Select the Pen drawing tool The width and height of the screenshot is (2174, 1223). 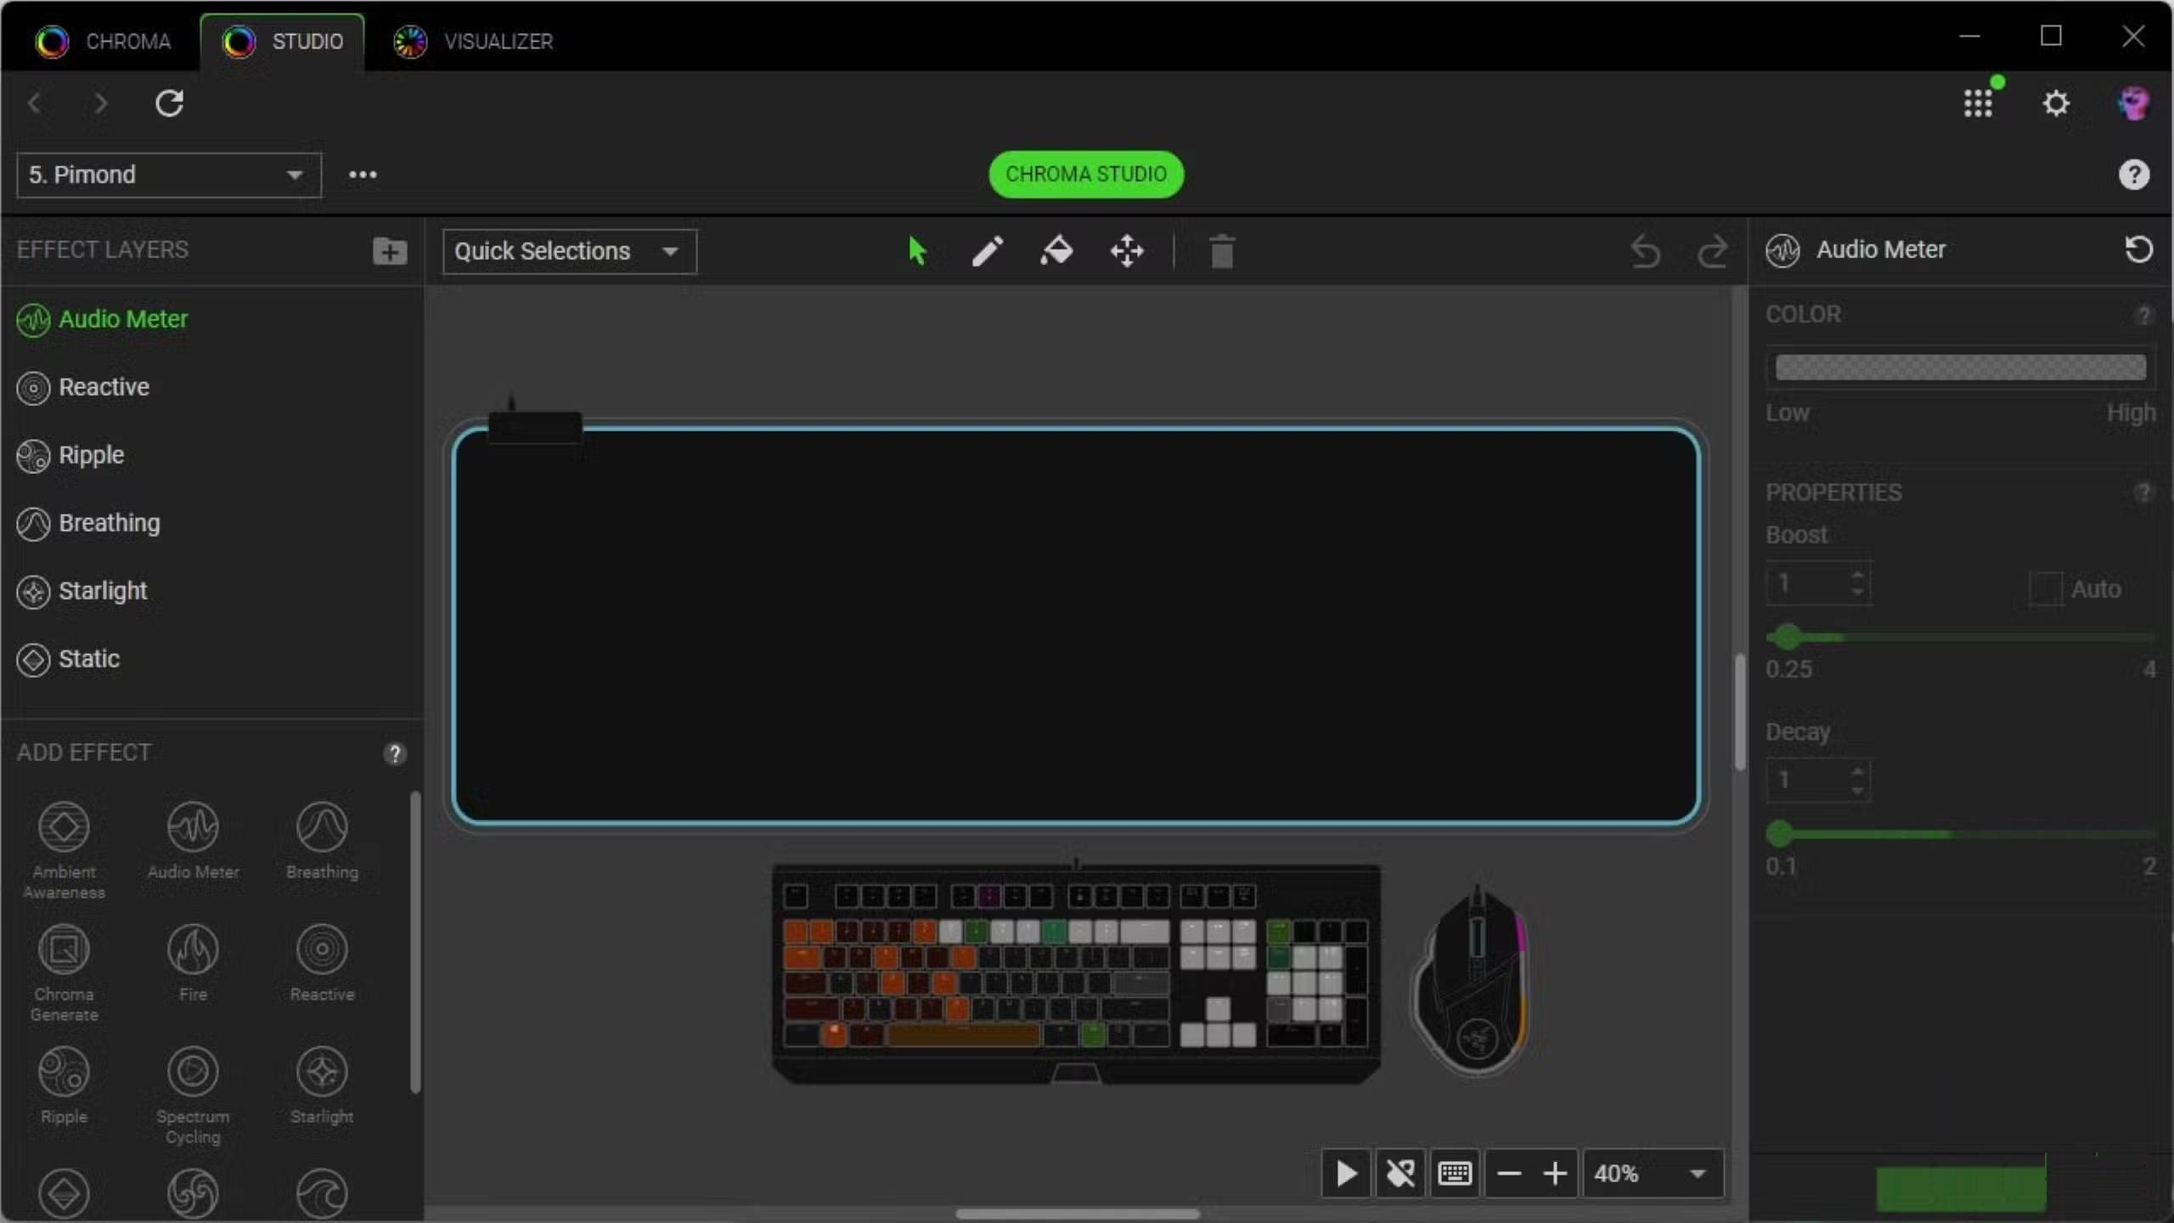pos(987,251)
